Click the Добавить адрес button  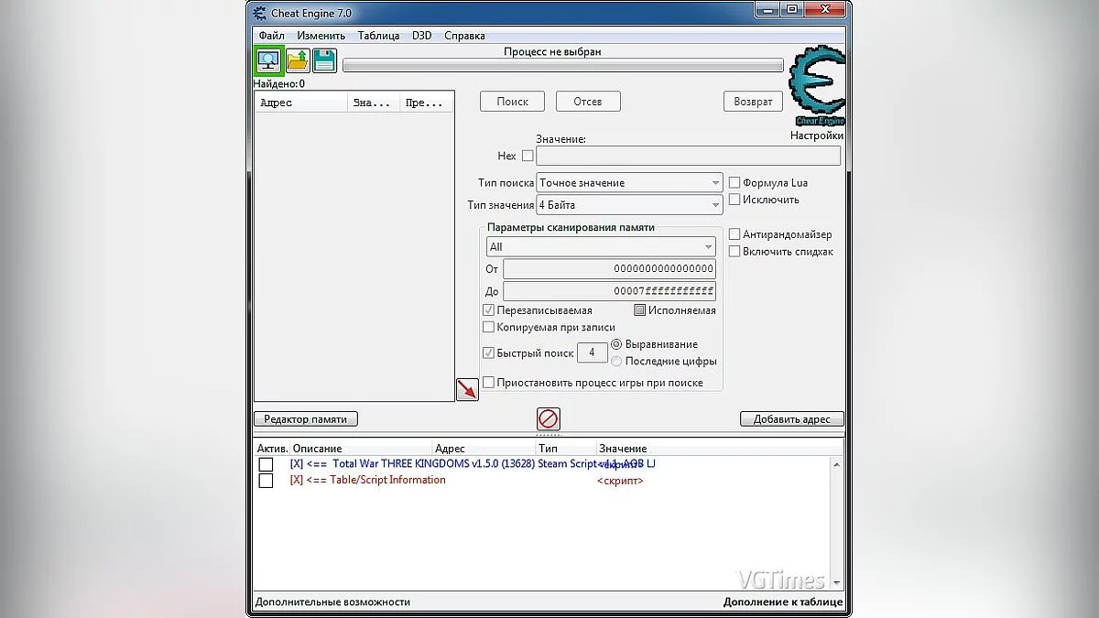click(791, 419)
